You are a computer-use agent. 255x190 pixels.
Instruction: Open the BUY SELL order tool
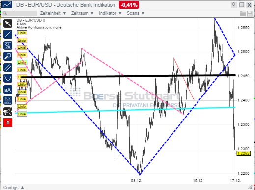coord(8,100)
